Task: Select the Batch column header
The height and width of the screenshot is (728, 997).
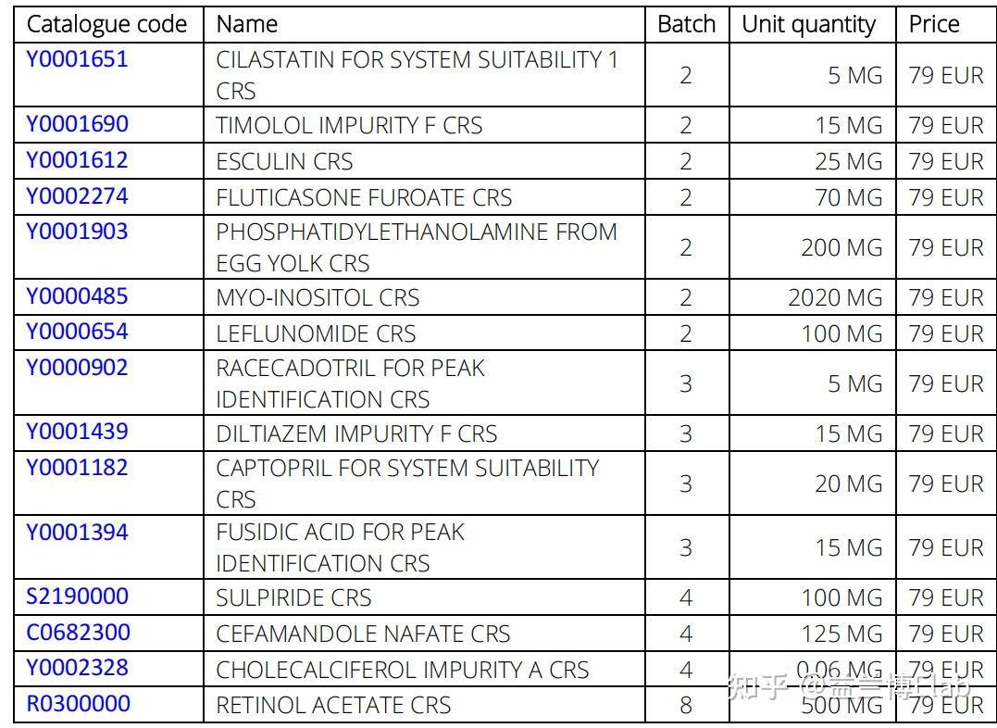Action: pyautogui.click(x=686, y=25)
